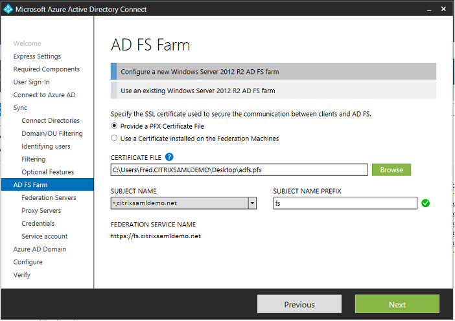455x321 pixels.
Task: Select Use a Certificate installed on Federation Machines
Action: click(115, 138)
